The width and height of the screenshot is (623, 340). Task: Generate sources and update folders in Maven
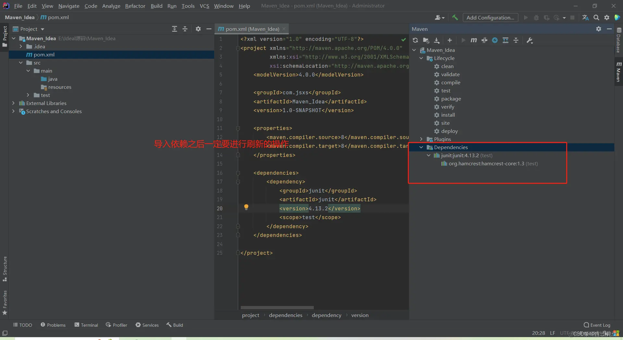[426, 40]
